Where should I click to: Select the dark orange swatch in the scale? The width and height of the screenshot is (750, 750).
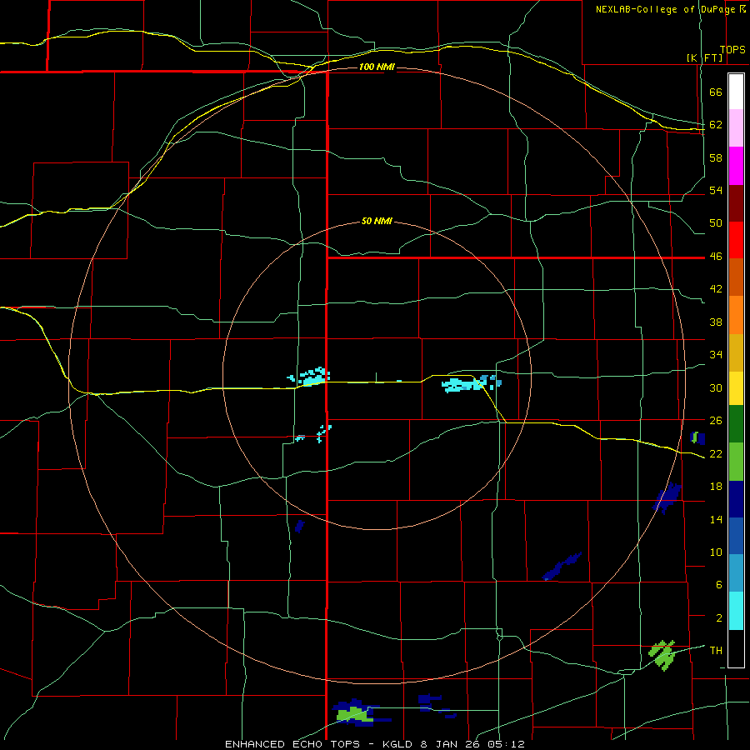pyautogui.click(x=736, y=277)
